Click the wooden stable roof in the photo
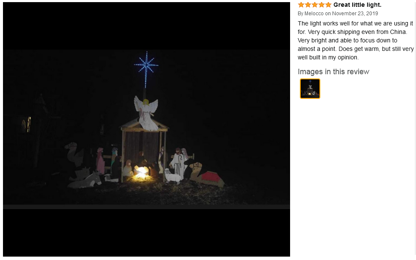Image resolution: width=416 pixels, height=260 pixels. click(x=145, y=125)
